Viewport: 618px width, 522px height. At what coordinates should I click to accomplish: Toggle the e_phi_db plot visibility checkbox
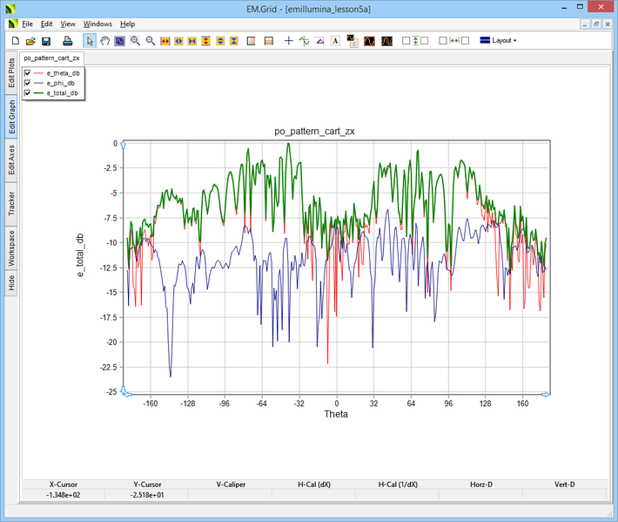pos(28,83)
